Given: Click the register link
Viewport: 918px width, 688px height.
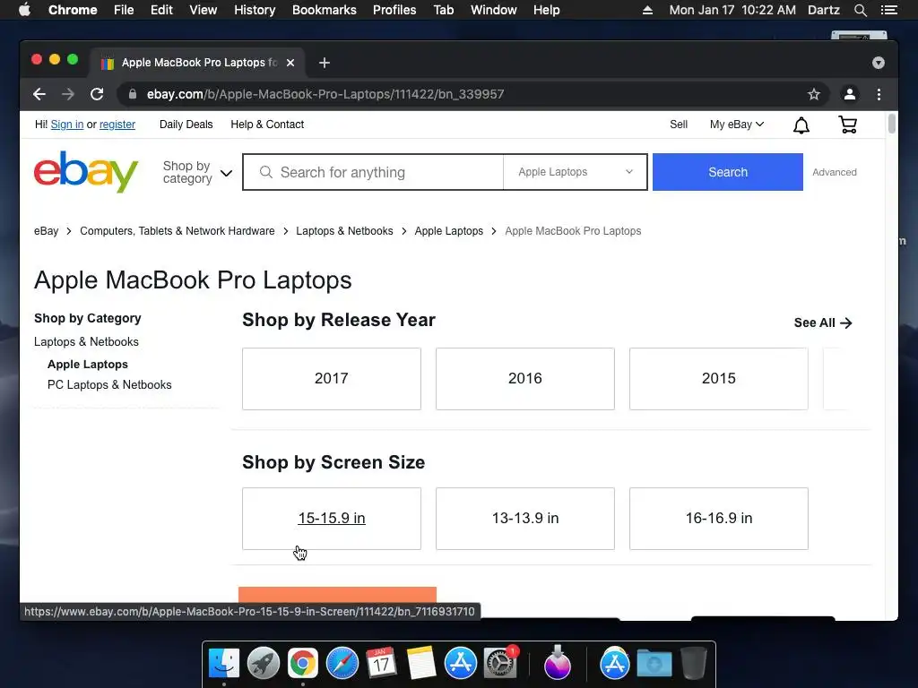Looking at the screenshot, I should pos(117,124).
